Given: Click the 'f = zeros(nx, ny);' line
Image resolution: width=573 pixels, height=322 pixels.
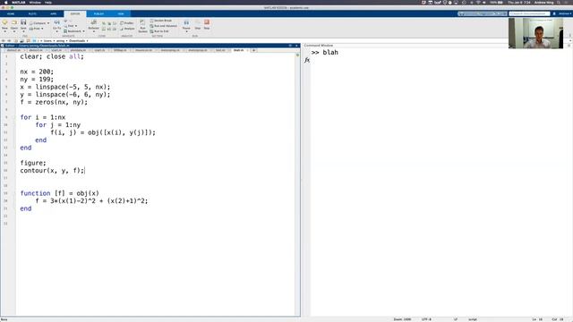Looking at the screenshot, I should click(x=54, y=102).
